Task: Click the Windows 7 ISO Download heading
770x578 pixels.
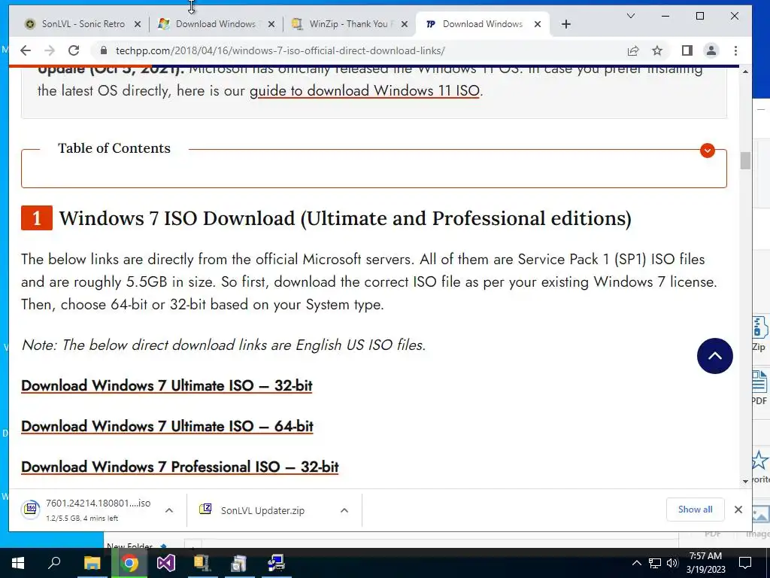Action: pyautogui.click(x=345, y=219)
